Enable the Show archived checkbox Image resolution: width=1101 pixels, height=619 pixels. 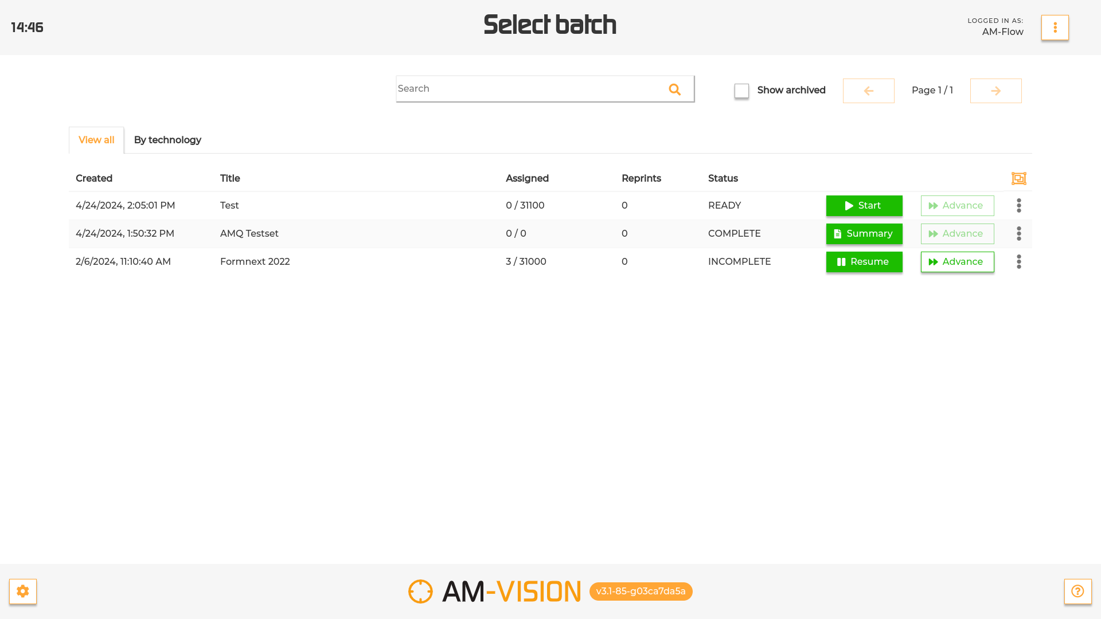[x=741, y=91]
